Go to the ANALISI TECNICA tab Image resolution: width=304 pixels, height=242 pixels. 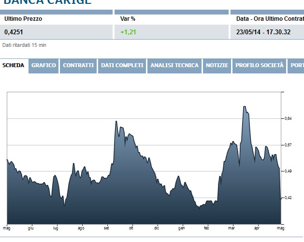coord(174,66)
